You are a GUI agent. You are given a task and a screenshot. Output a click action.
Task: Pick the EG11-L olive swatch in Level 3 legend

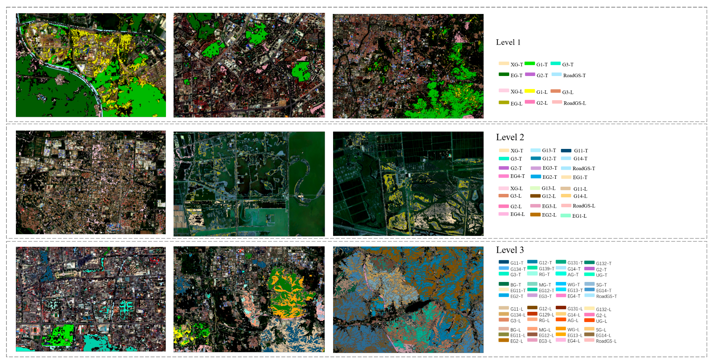coord(504,335)
